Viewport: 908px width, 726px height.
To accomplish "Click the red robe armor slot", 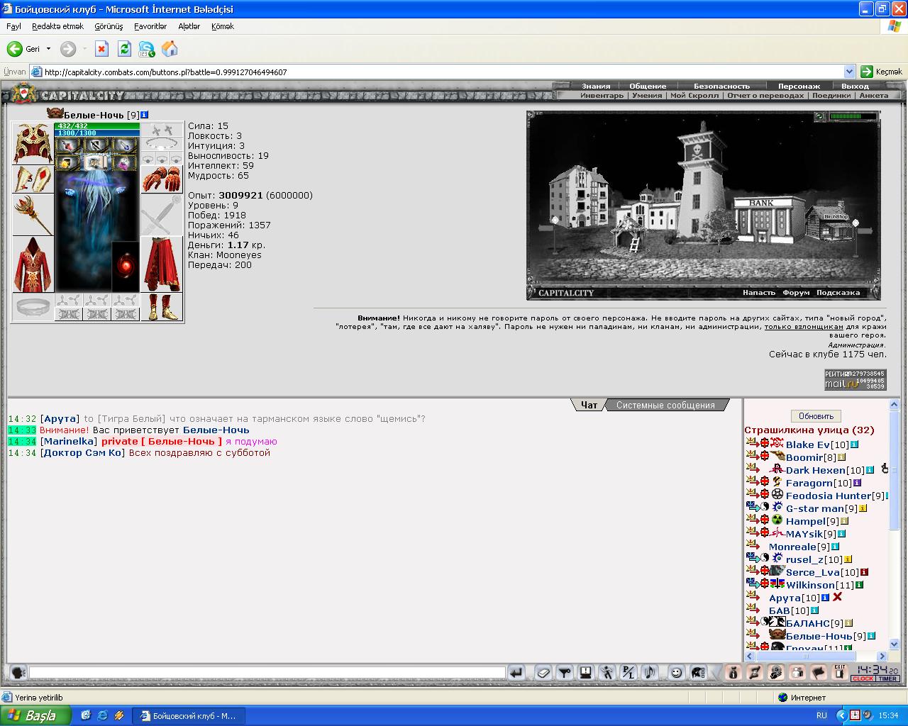I will point(33,264).
